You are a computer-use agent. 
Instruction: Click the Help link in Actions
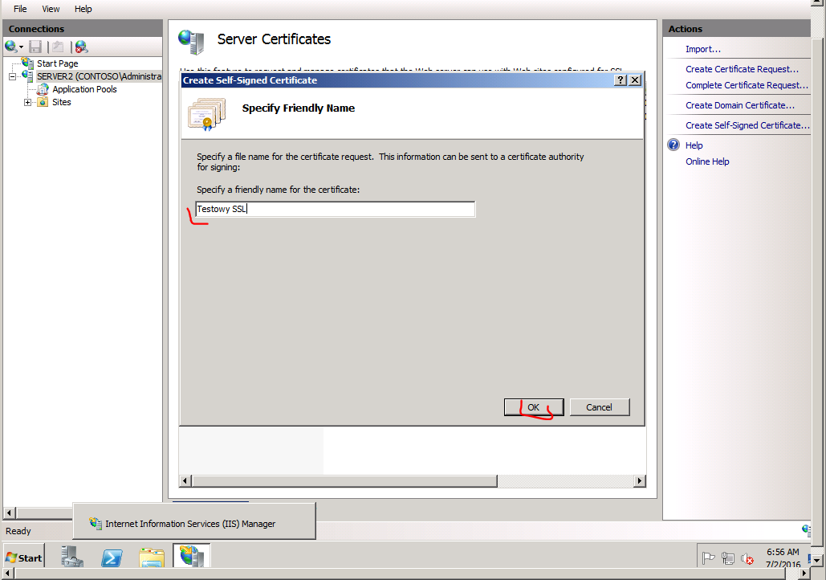click(x=694, y=145)
